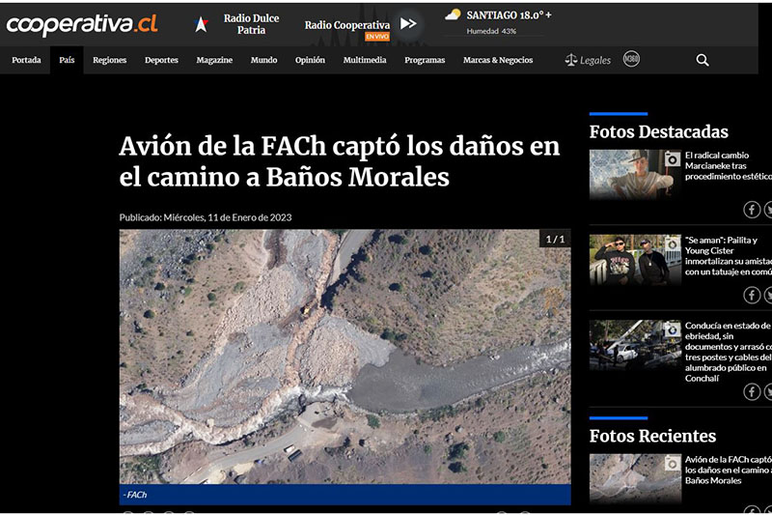The image size is (772, 515).
Task: Open 'Se aman: Pailita y Young Cister' link
Action: click(x=728, y=256)
